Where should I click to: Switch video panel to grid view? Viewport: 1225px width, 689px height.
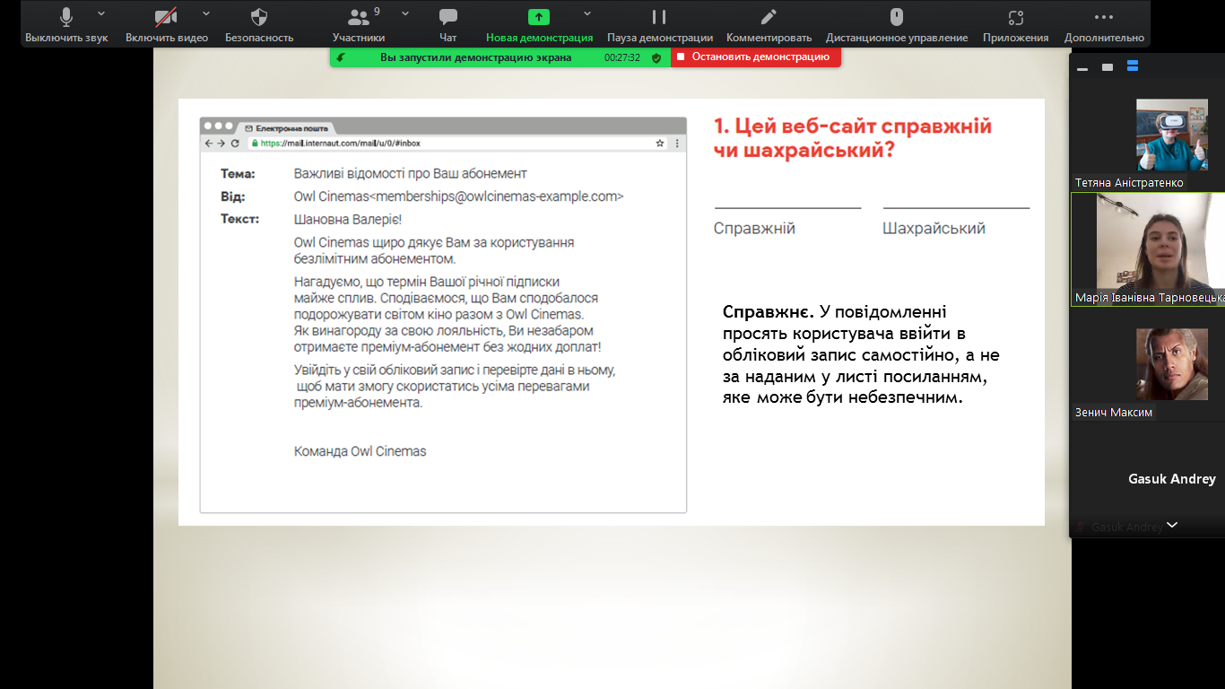[1133, 66]
